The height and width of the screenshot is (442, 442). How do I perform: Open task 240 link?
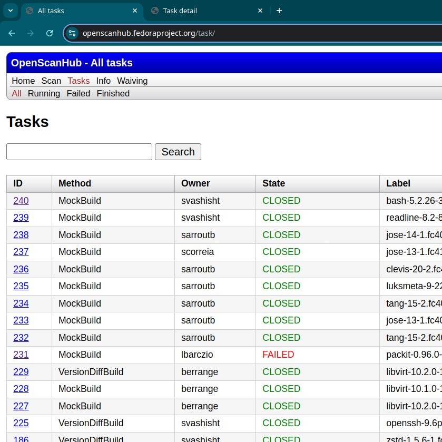click(21, 201)
